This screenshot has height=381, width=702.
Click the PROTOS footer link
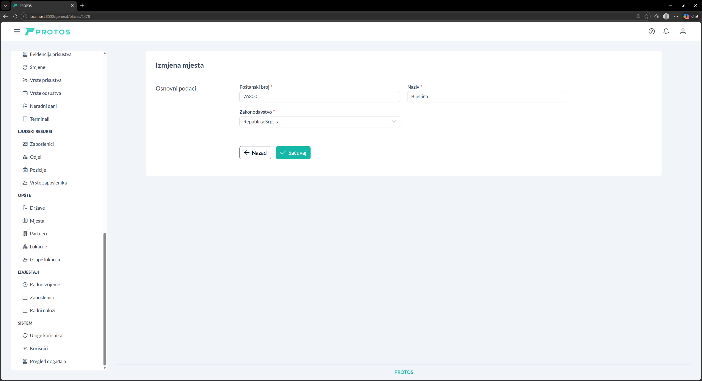403,372
